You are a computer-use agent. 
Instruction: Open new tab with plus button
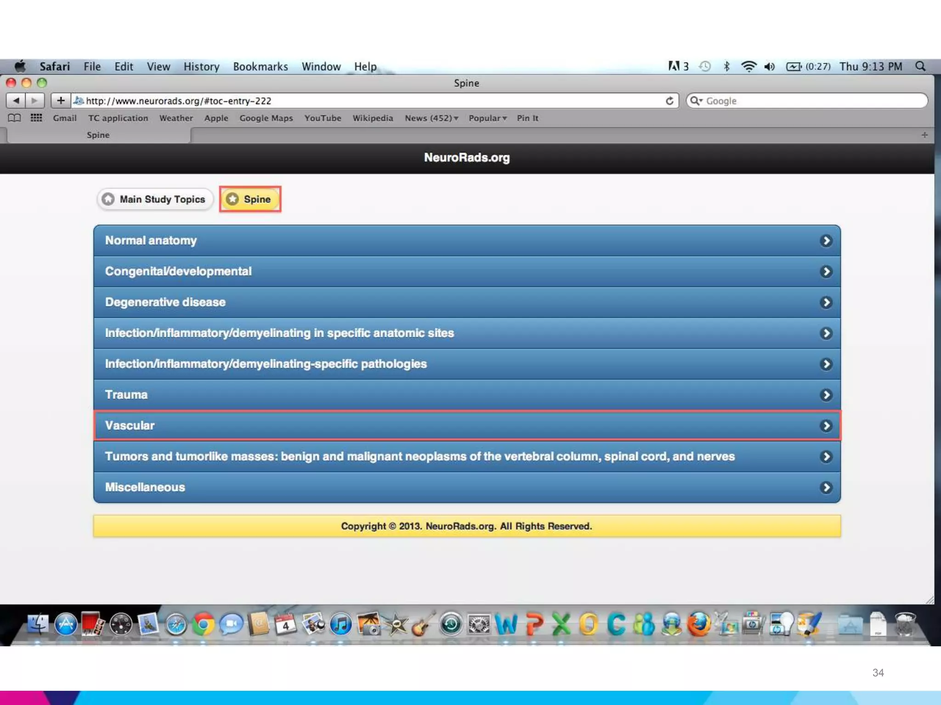pos(924,135)
